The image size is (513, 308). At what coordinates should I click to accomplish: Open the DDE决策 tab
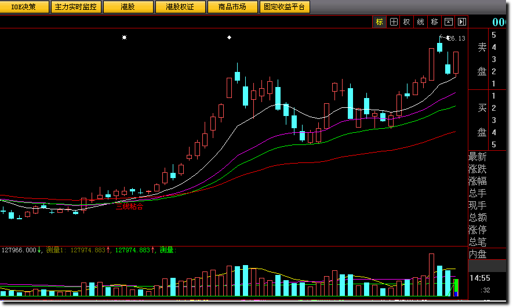click(24, 7)
